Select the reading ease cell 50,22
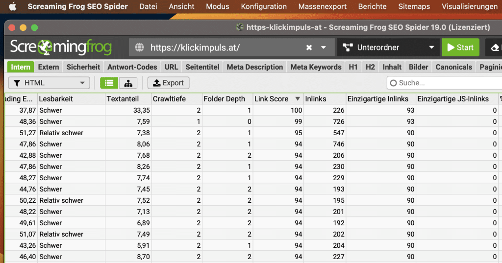This screenshot has height=263, width=502. click(x=21, y=200)
